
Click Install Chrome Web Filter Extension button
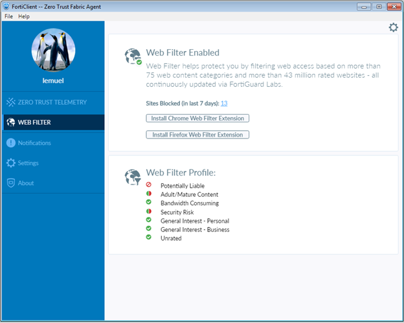click(x=197, y=118)
